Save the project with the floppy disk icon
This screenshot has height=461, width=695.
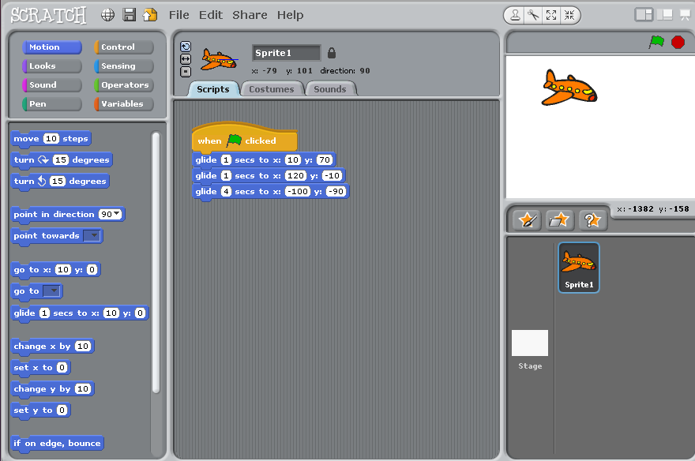(x=129, y=15)
